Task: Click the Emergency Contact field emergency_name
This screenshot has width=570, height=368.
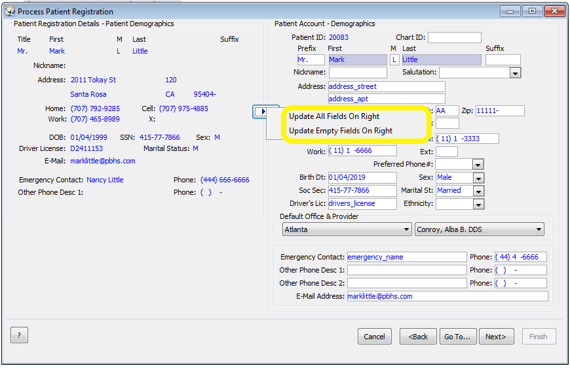Action: pos(407,257)
